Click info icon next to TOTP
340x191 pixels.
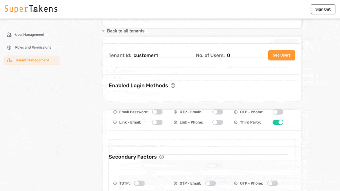115,183
